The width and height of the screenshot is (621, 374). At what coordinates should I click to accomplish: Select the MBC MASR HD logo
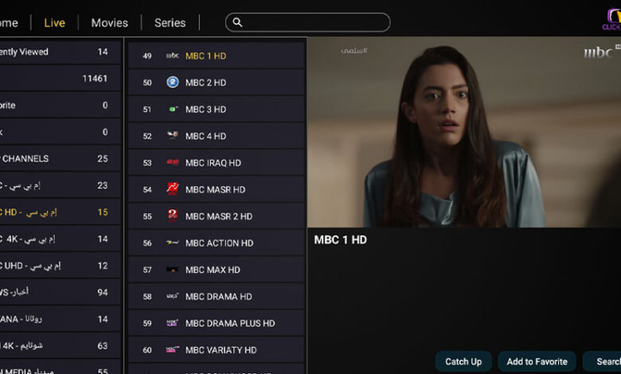pyautogui.click(x=172, y=189)
